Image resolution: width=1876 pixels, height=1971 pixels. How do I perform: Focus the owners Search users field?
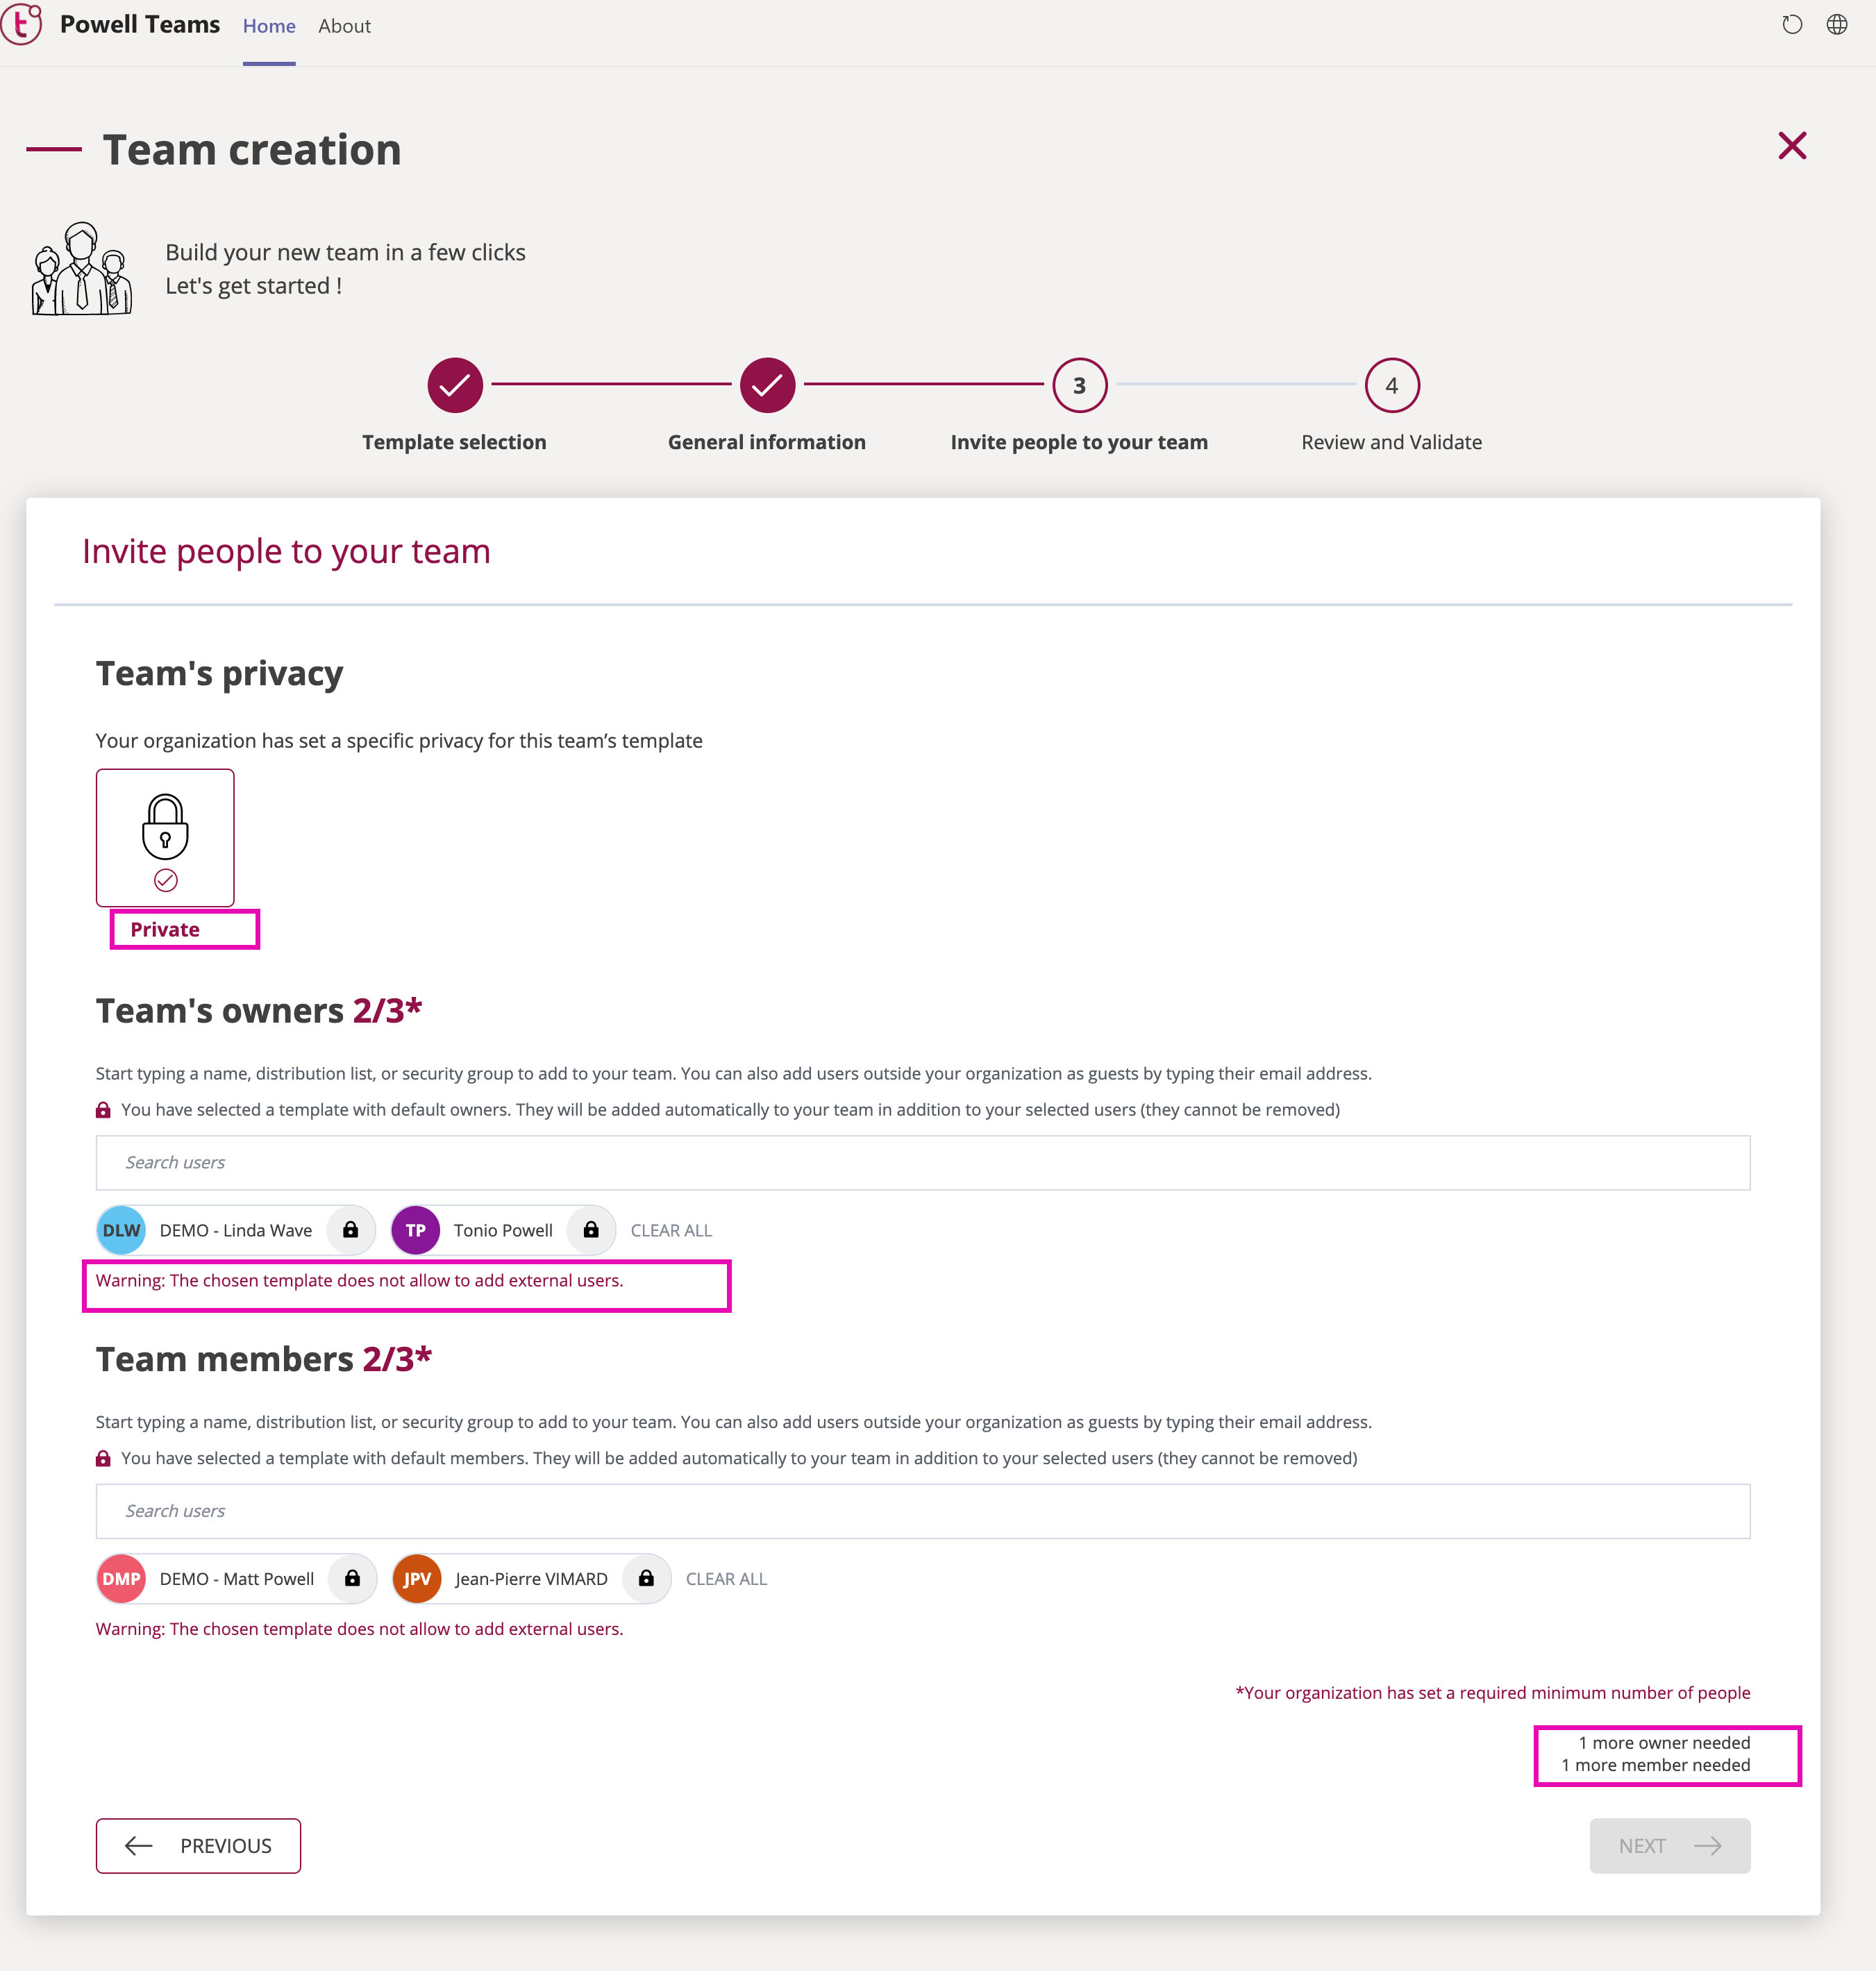[922, 1162]
